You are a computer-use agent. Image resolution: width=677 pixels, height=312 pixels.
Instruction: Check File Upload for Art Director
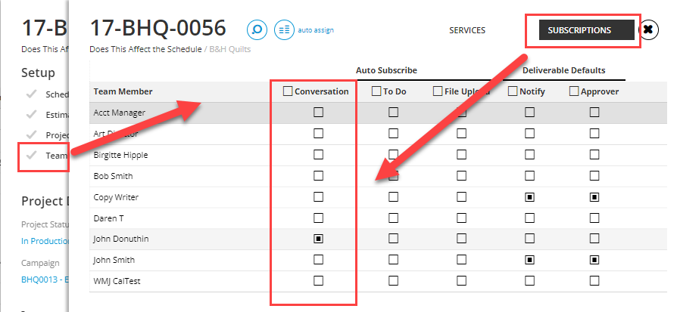click(461, 133)
